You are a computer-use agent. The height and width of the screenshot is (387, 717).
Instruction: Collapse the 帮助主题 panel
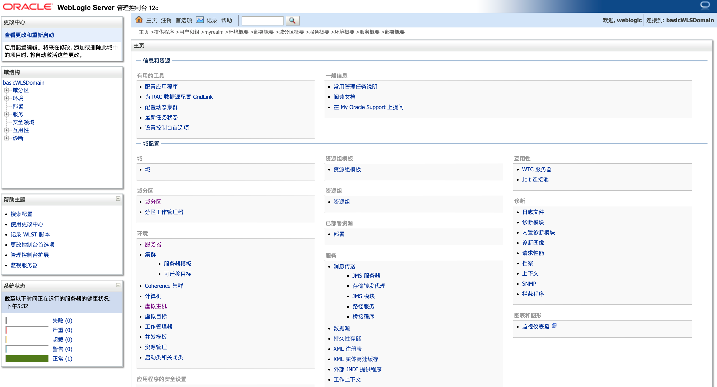tap(118, 199)
